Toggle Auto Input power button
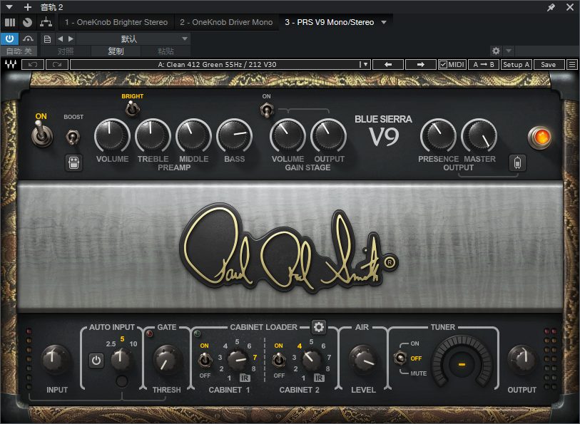Viewport: 580px width, 424px height. point(96,360)
